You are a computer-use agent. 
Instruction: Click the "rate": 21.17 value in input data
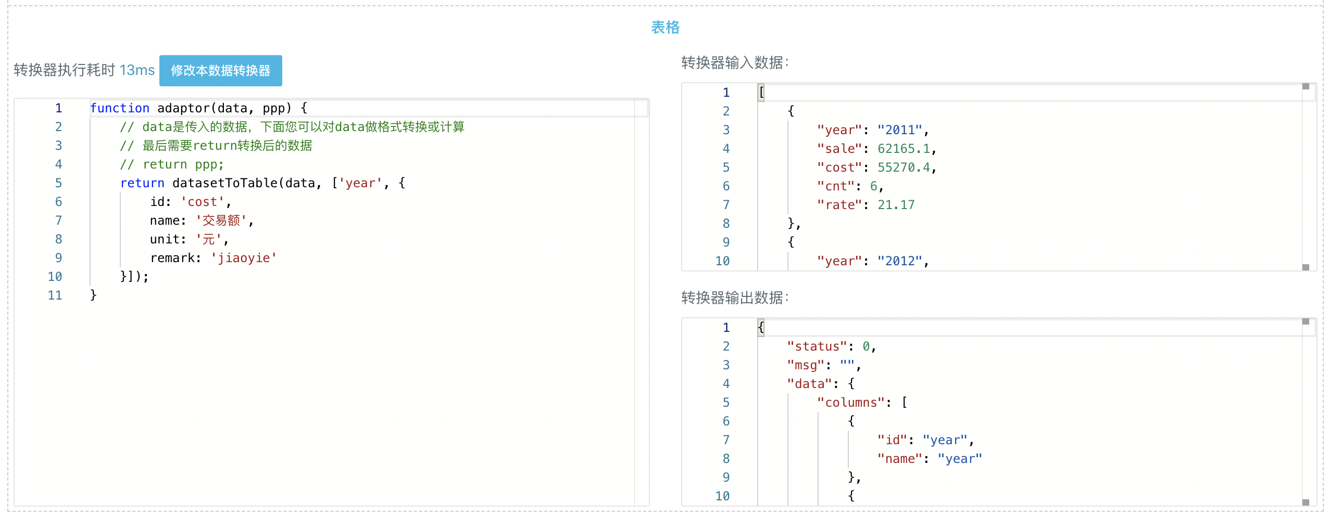896,205
